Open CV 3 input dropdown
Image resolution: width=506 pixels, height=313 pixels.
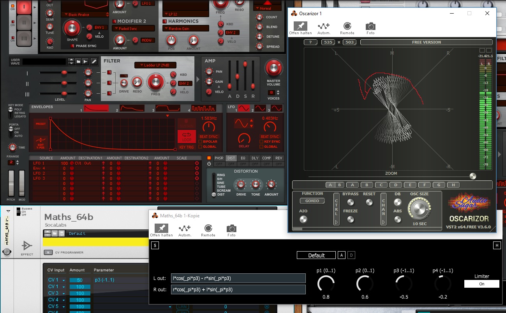56,293
